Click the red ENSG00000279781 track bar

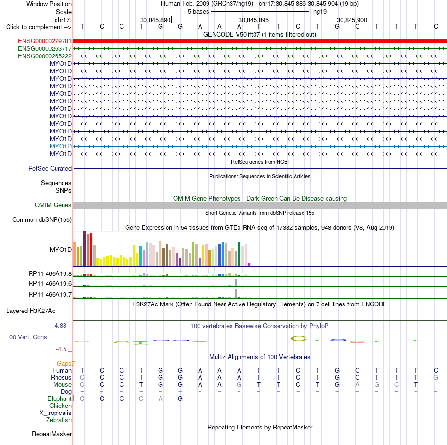(260, 41)
